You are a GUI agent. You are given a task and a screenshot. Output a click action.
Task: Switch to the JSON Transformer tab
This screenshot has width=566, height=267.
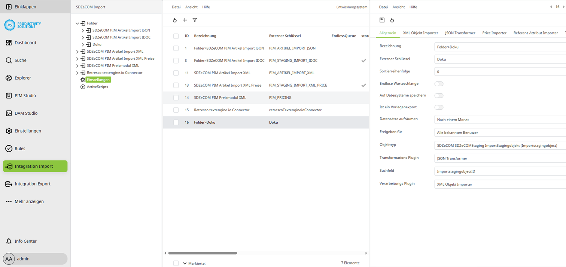[x=460, y=33]
